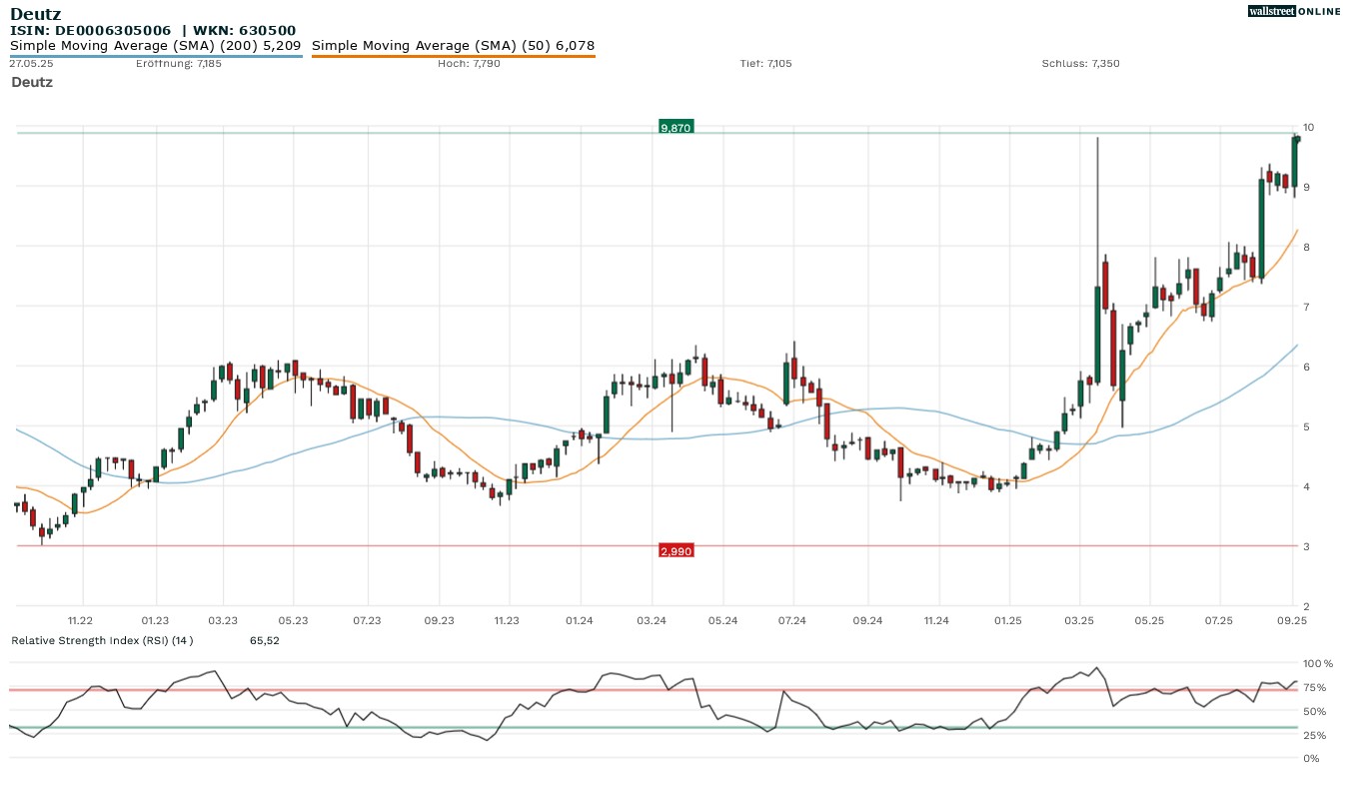1348x785 pixels.
Task: Click the price axis label 3
Action: (x=1305, y=546)
